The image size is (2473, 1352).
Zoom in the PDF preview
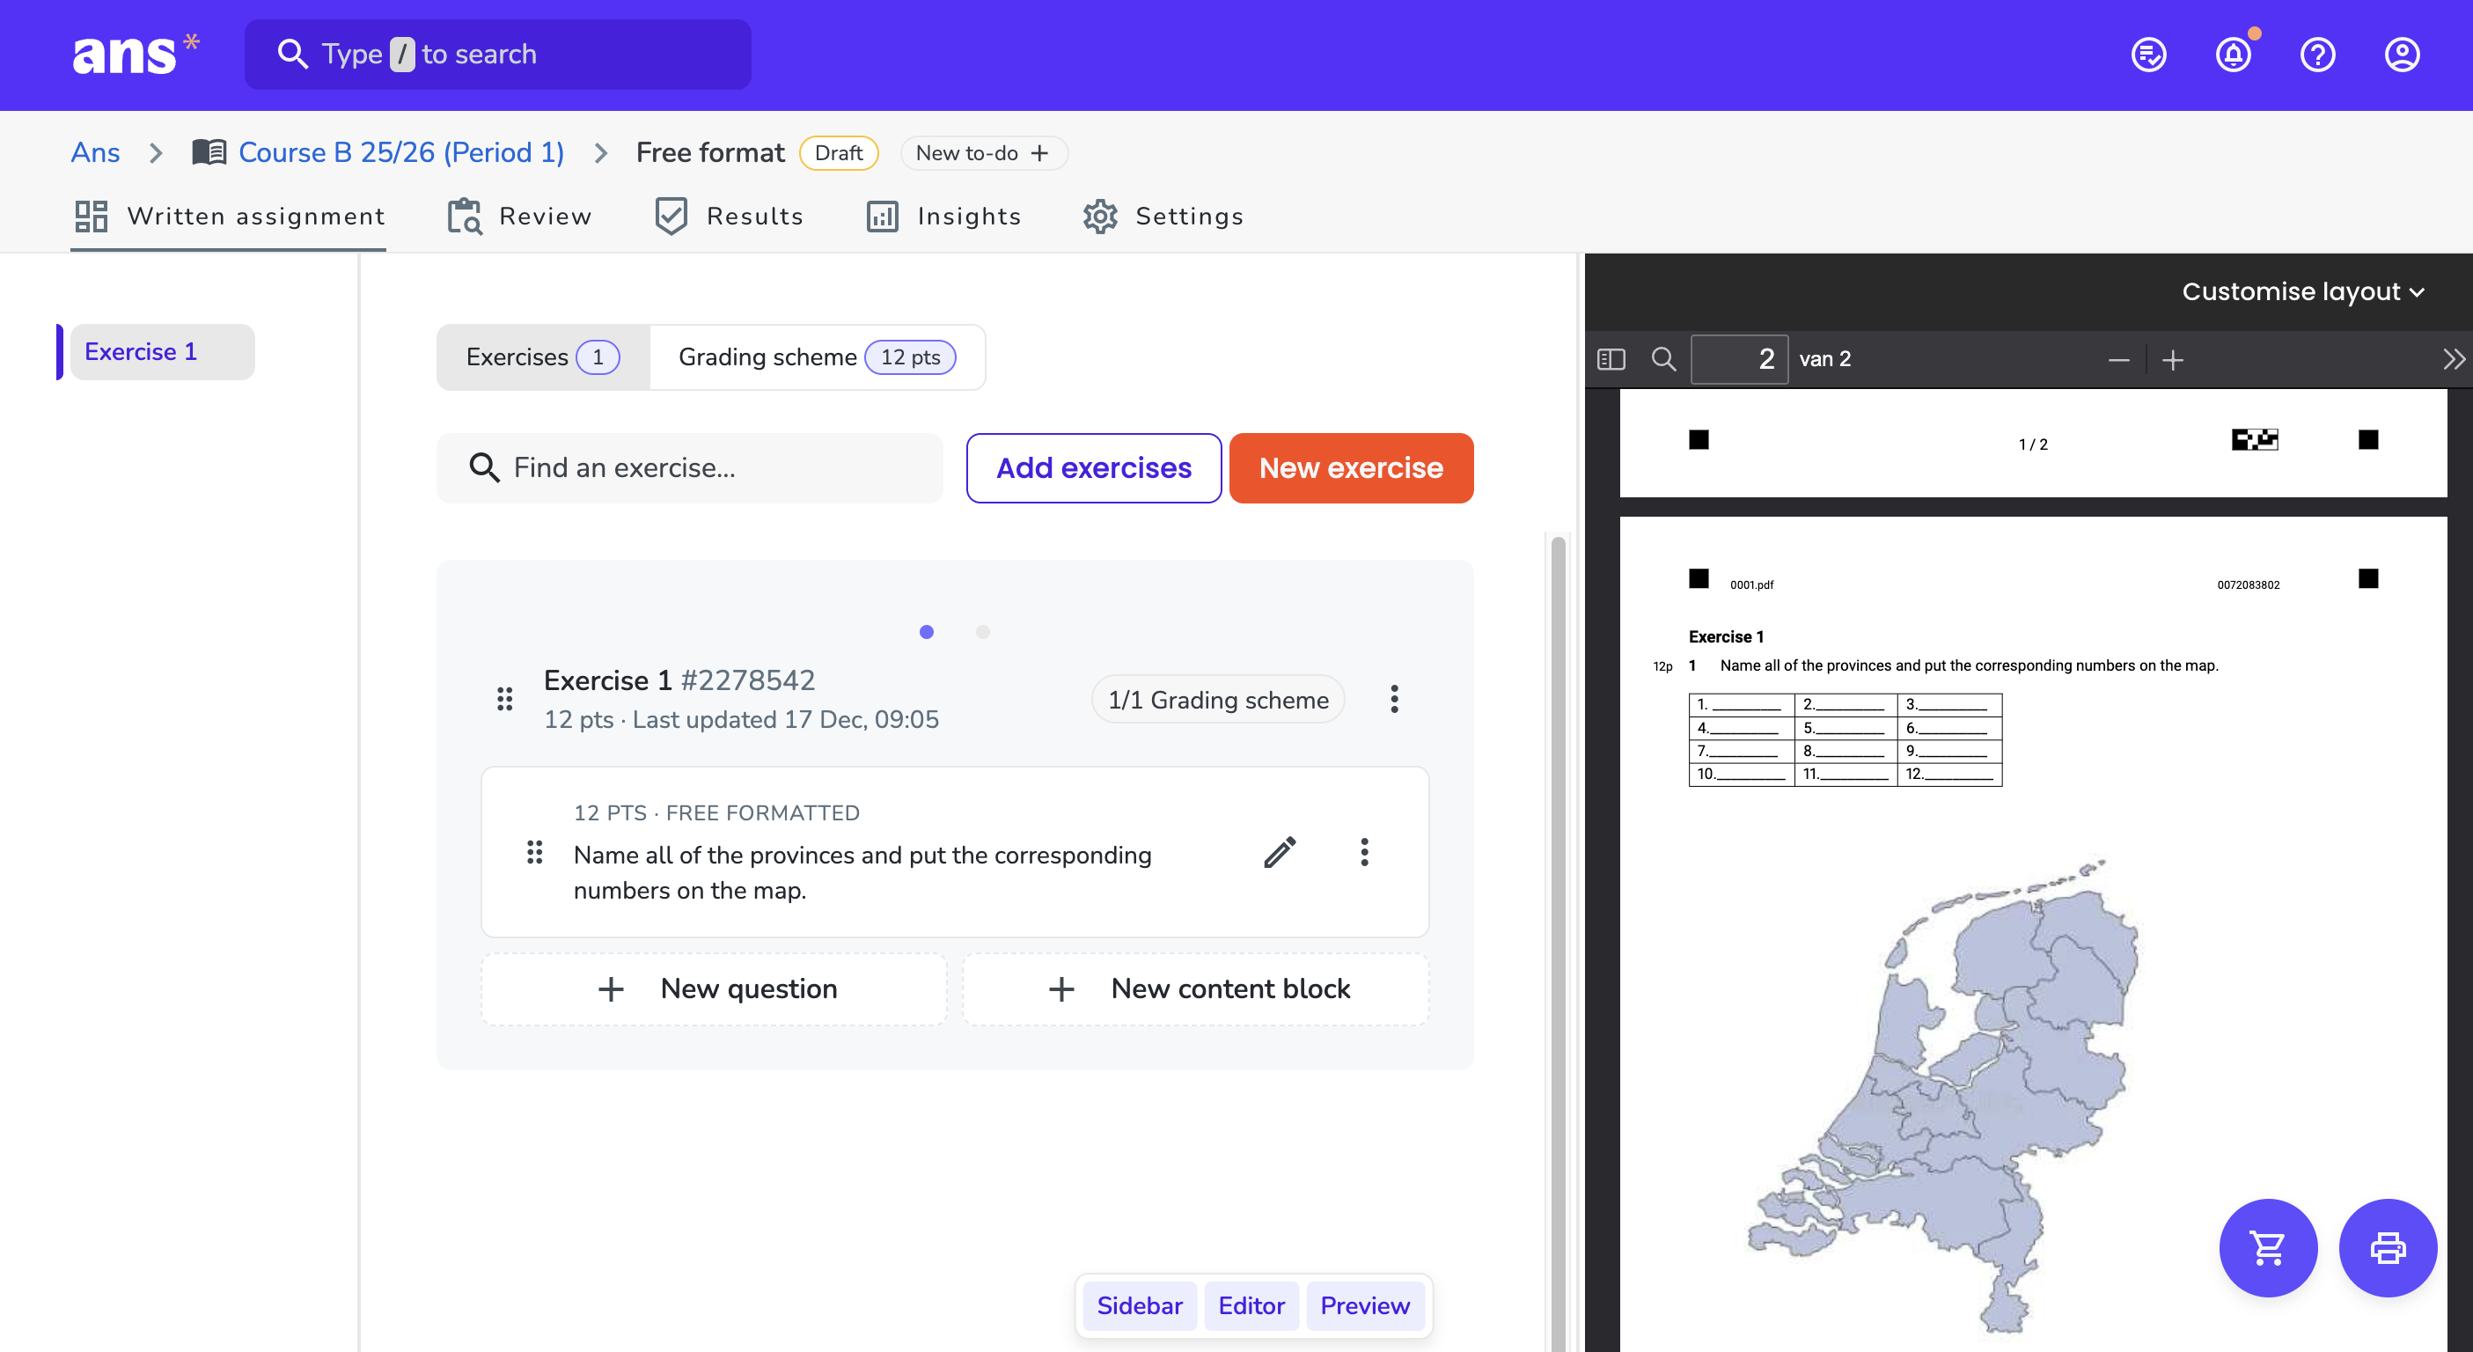click(2173, 360)
